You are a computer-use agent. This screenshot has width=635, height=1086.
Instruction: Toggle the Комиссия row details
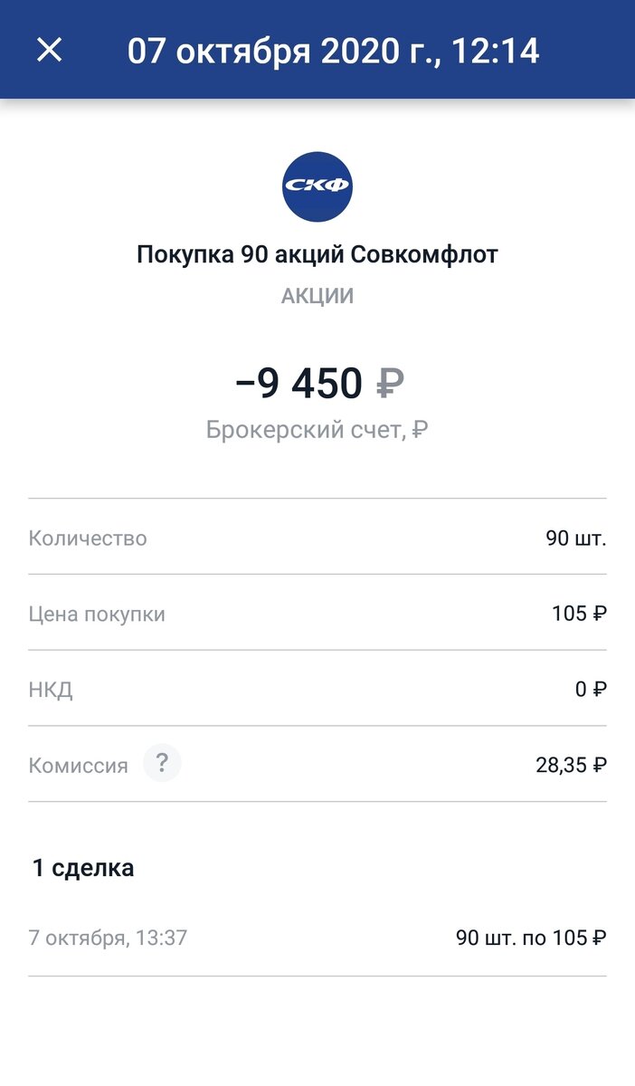(x=317, y=763)
